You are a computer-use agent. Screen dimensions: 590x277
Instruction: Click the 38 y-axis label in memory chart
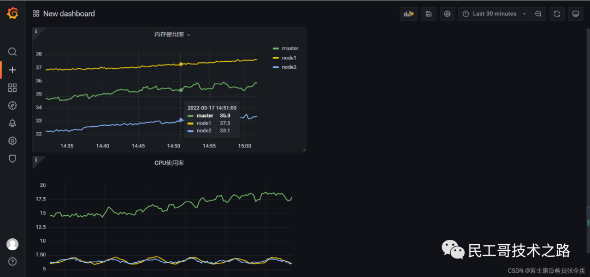click(39, 54)
